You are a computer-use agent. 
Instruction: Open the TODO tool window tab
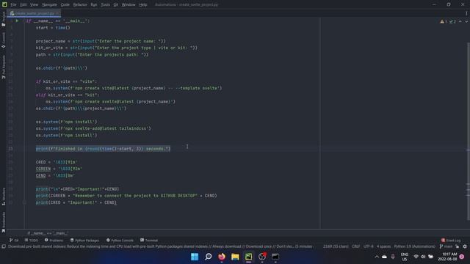(x=32, y=240)
